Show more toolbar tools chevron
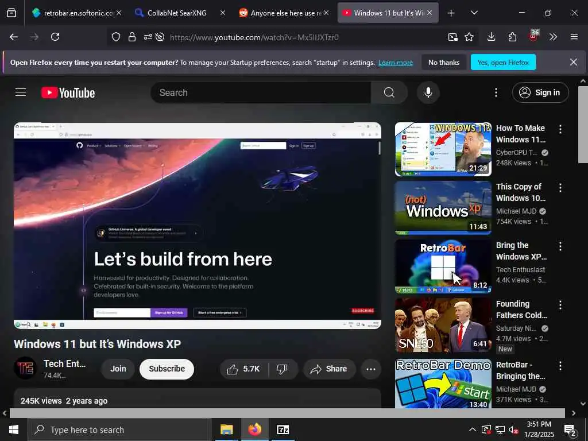Image resolution: width=588 pixels, height=441 pixels. 553,37
